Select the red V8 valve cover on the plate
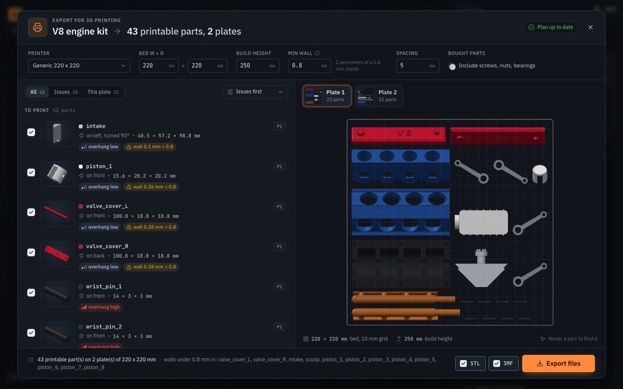 pos(399,134)
